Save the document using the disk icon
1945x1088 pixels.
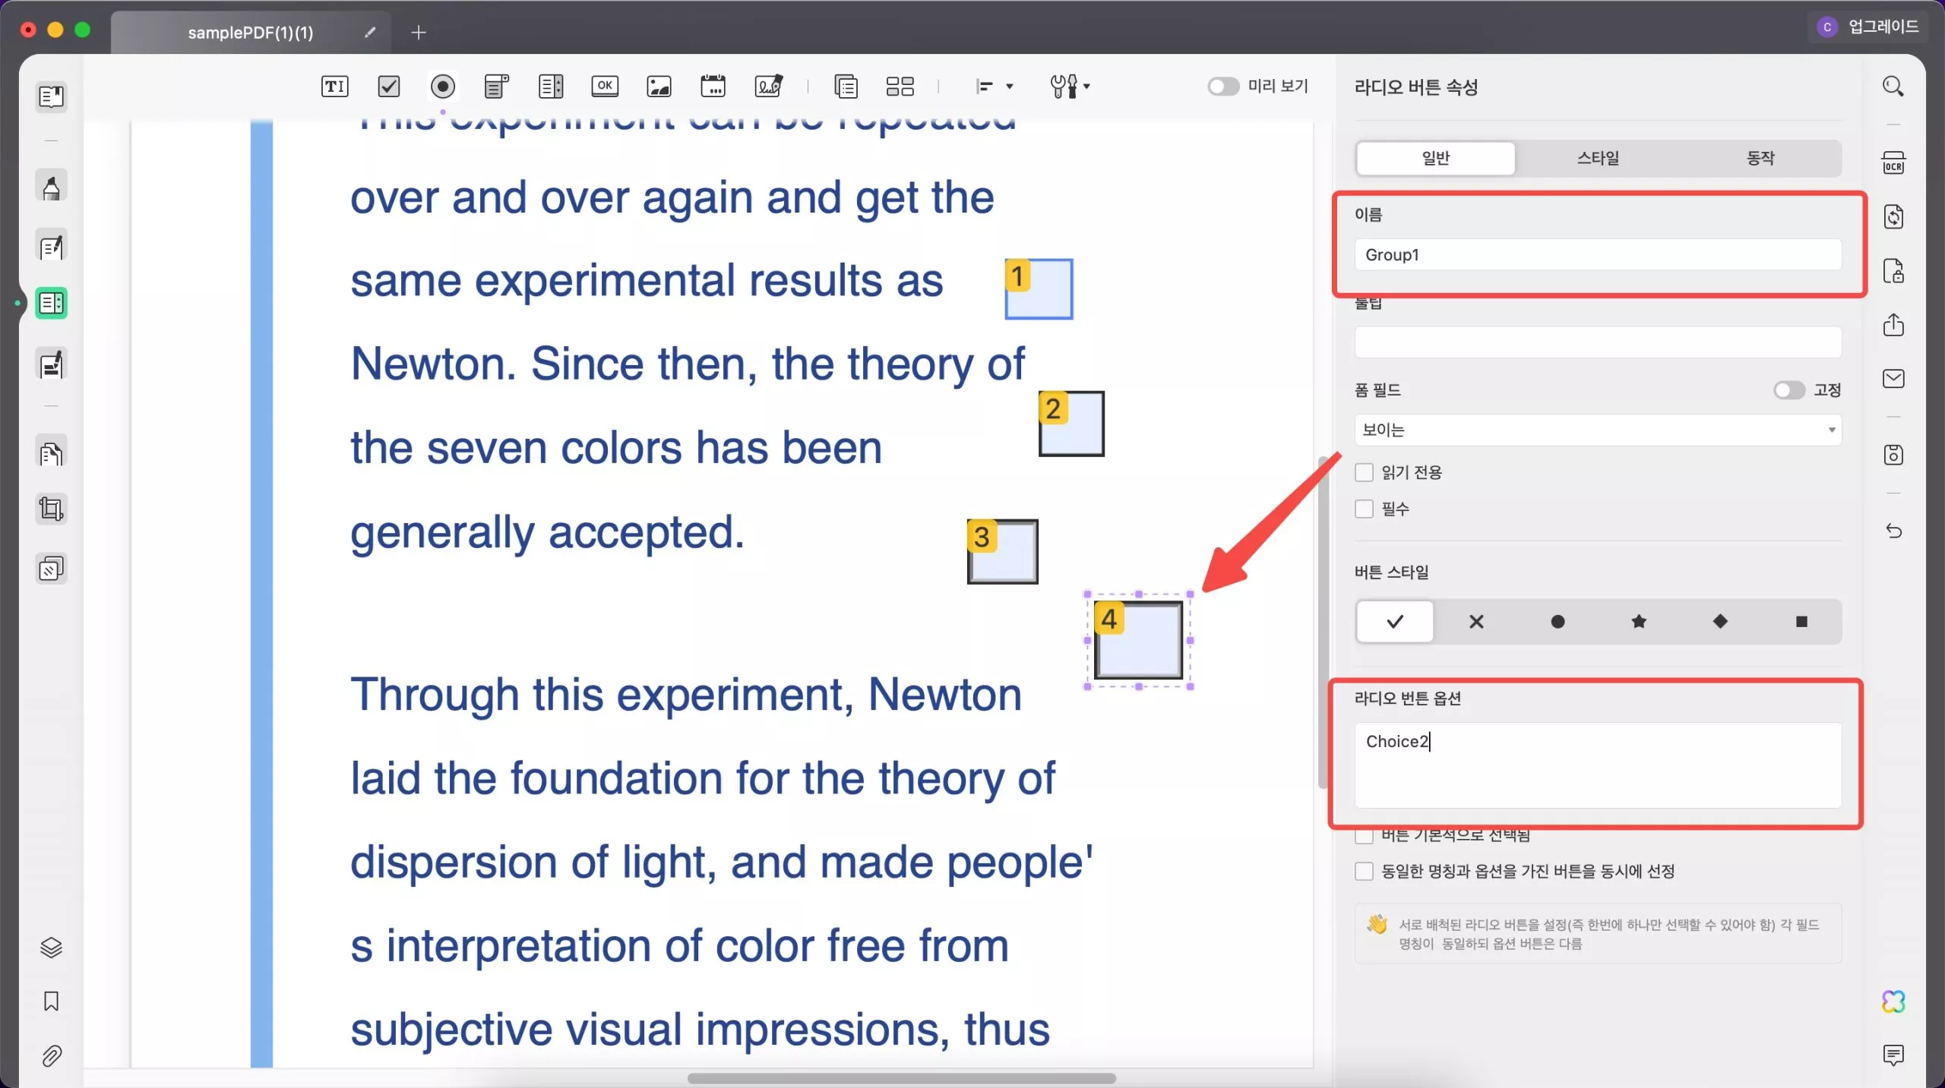1893,455
